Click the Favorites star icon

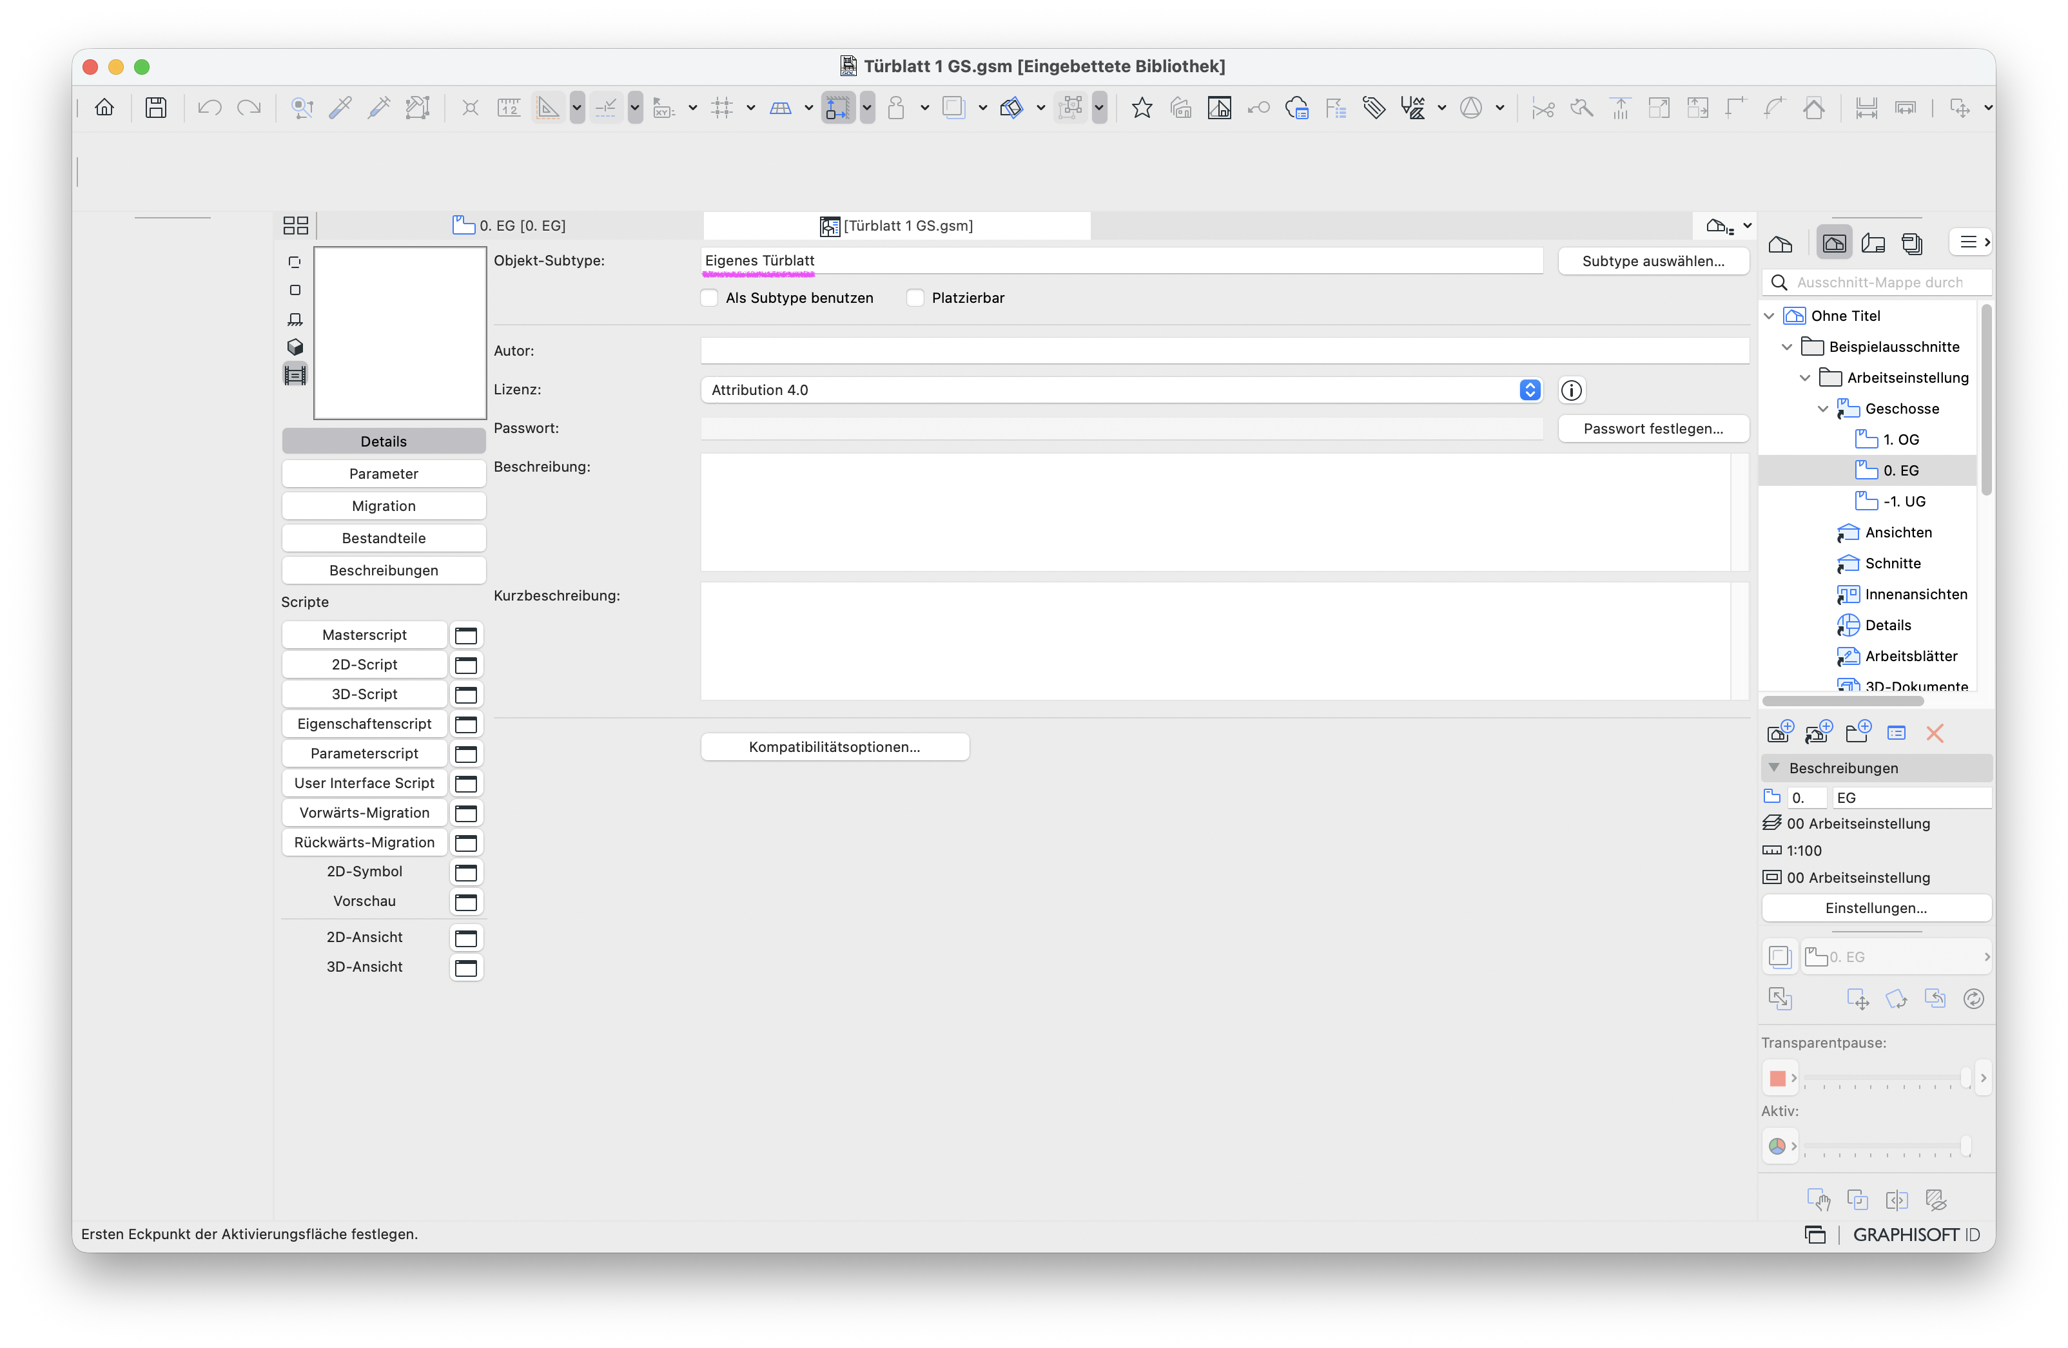(x=1142, y=108)
